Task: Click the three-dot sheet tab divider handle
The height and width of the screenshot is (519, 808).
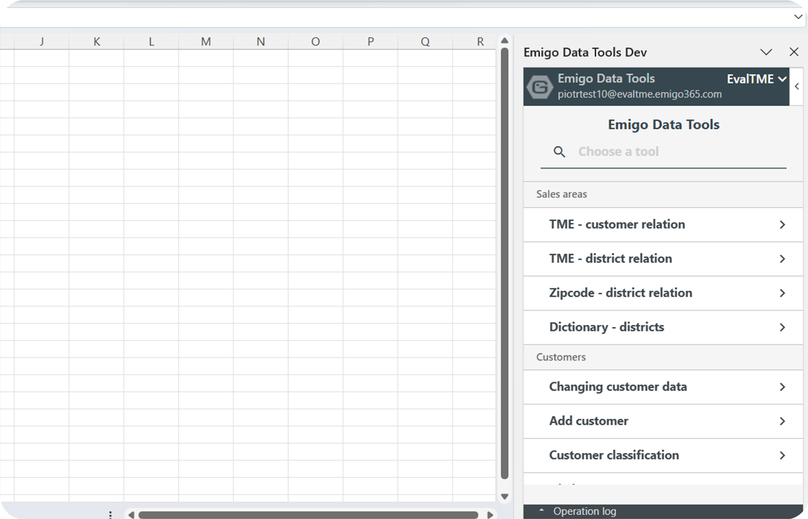Action: pos(110,515)
